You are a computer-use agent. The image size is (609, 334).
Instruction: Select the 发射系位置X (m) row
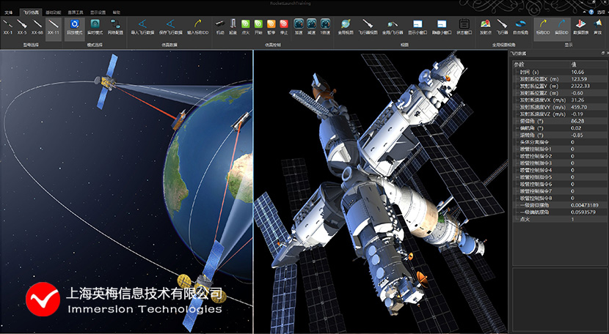pos(559,79)
